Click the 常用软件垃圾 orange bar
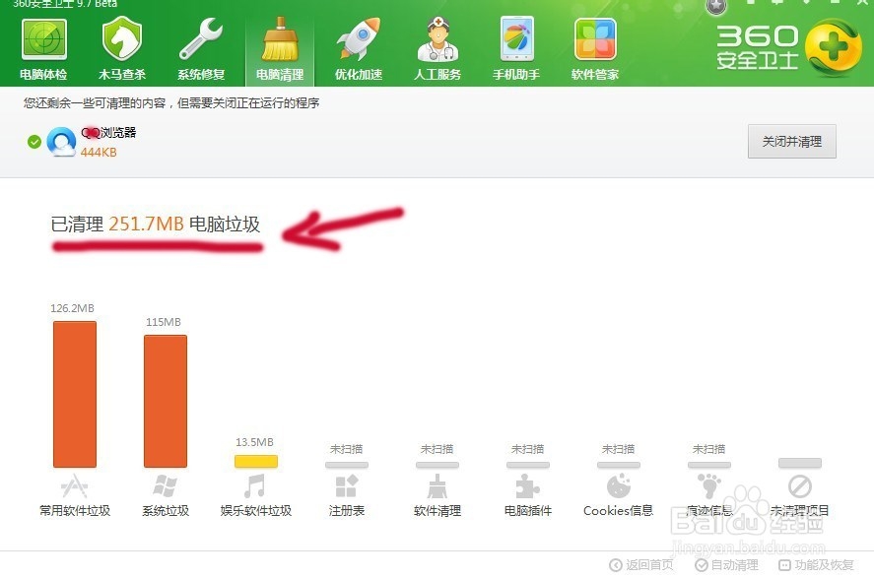Screen dimensions: 874x579 75,394
